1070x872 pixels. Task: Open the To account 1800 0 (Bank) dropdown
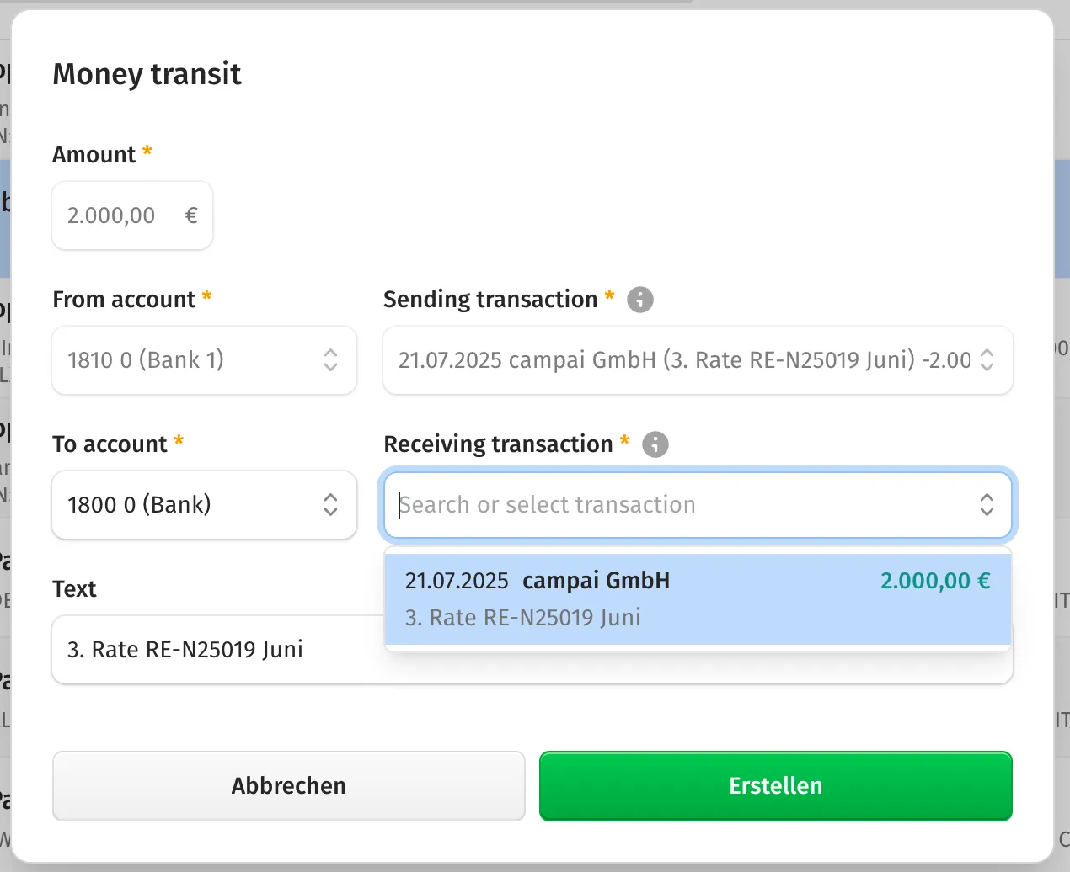pyautogui.click(x=205, y=505)
